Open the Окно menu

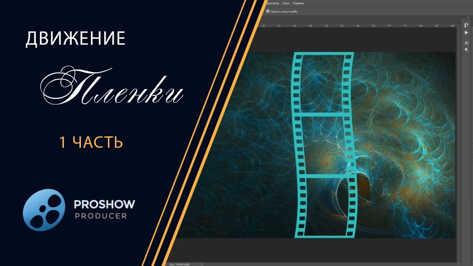pos(286,3)
